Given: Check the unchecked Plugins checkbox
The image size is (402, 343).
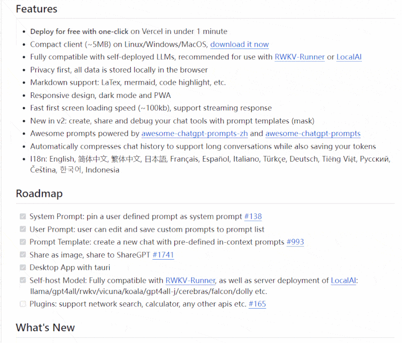Looking at the screenshot, I should point(23,304).
